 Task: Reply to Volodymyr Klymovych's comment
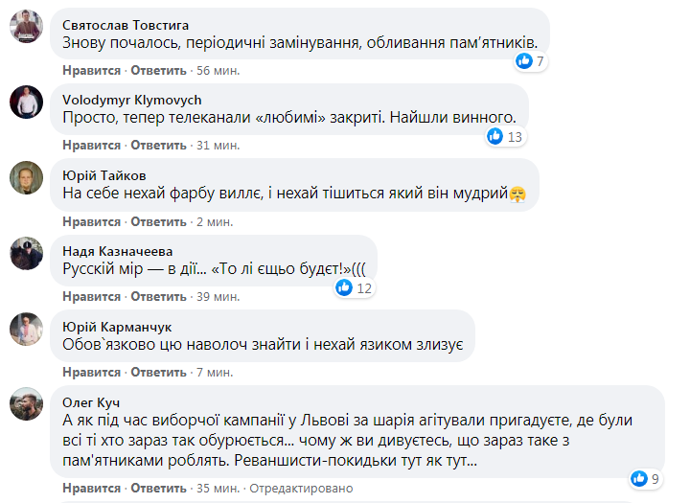pos(158,145)
